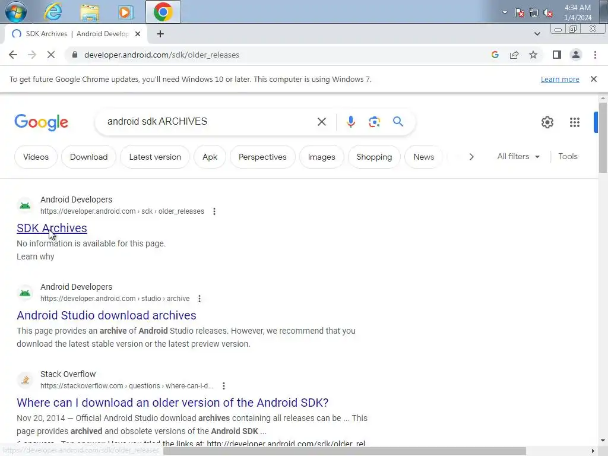
Task: Launch Internet Explorer from the taskbar
Action: (x=53, y=12)
